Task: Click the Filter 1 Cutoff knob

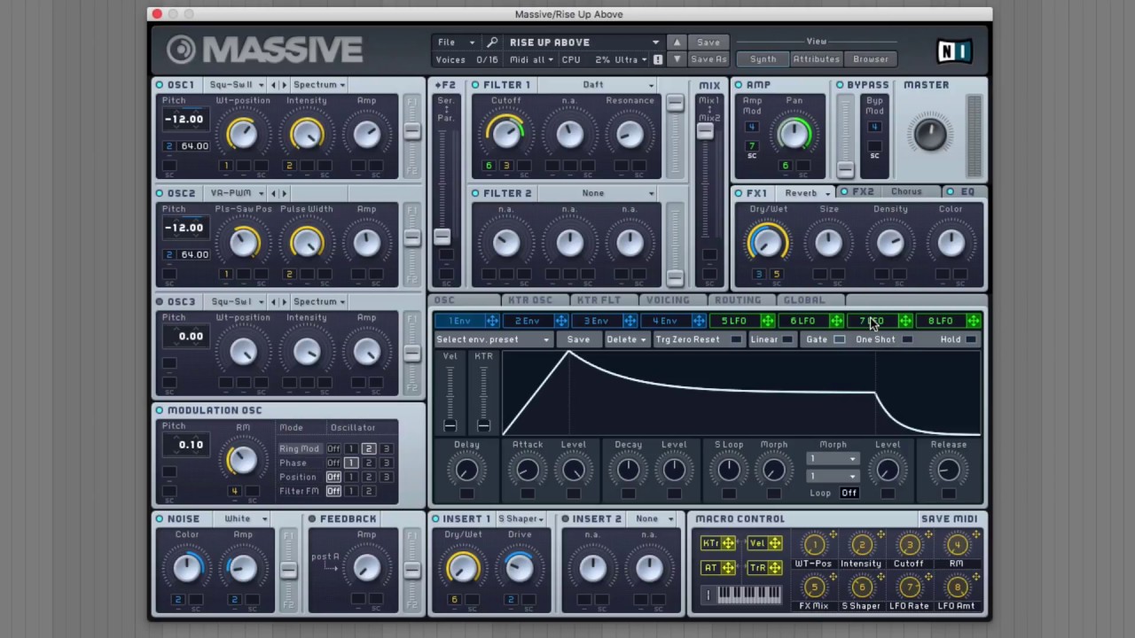Action: tap(505, 135)
